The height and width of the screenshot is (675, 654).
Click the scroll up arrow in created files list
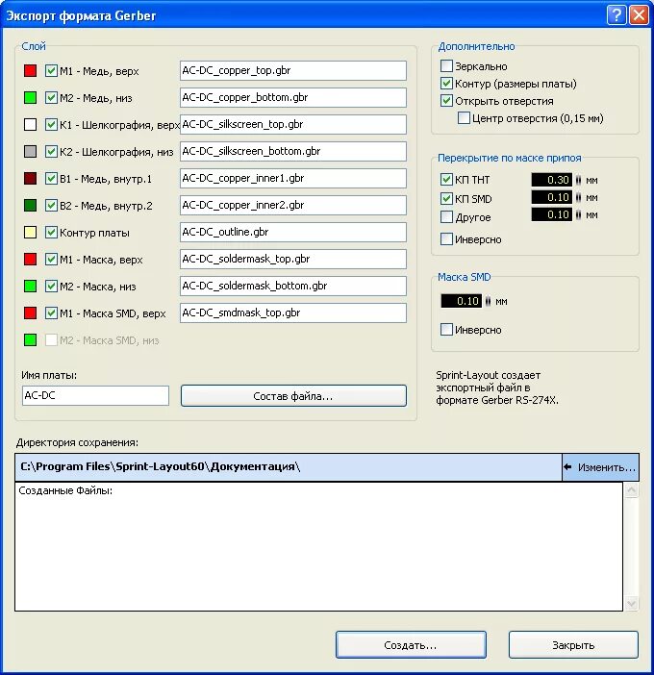(x=631, y=489)
